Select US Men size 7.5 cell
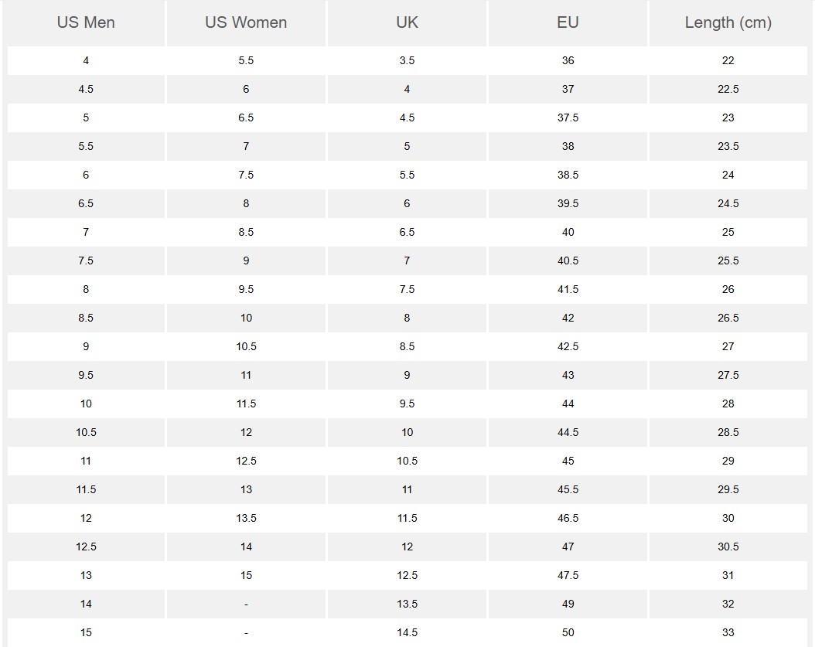This screenshot has height=647, width=815. tap(86, 261)
